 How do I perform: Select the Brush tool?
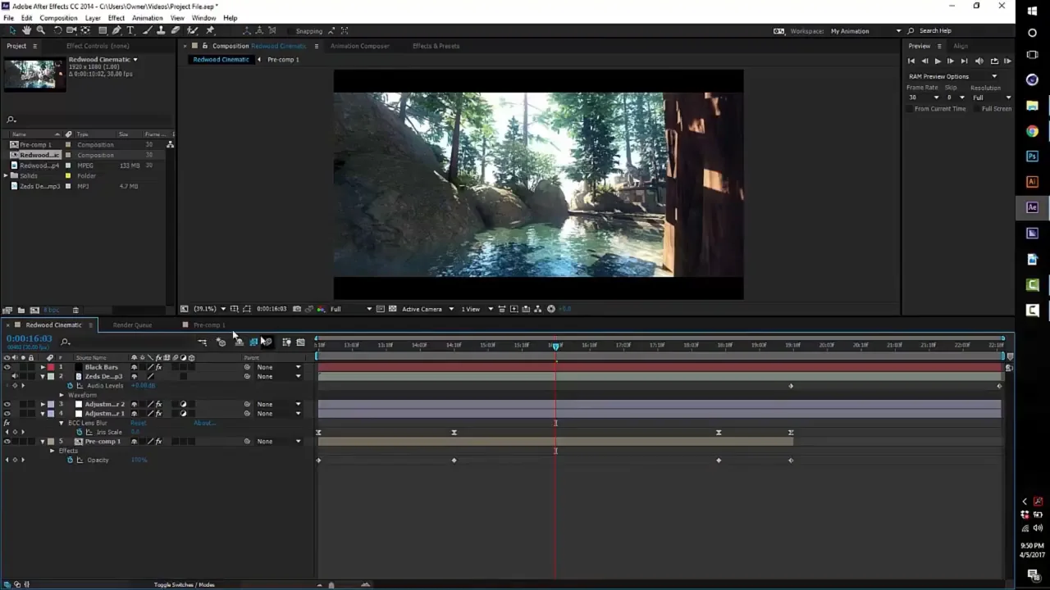(147, 30)
